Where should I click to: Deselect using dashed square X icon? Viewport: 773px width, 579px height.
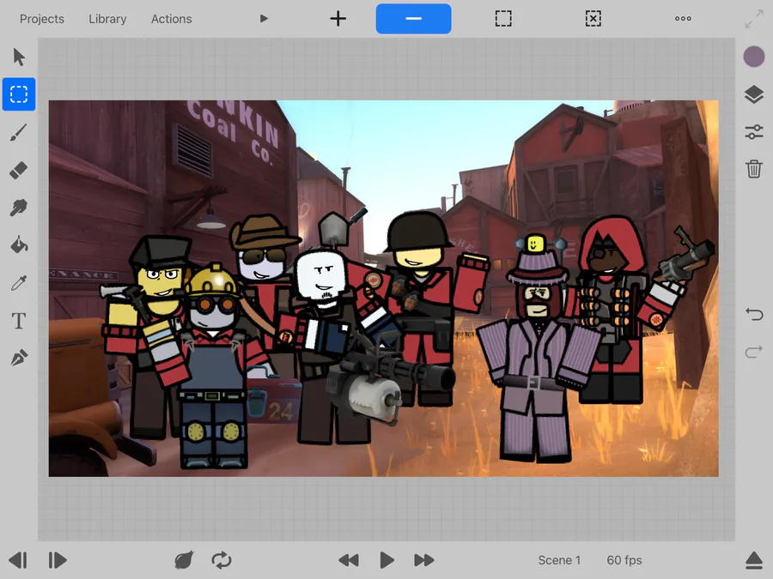593,19
